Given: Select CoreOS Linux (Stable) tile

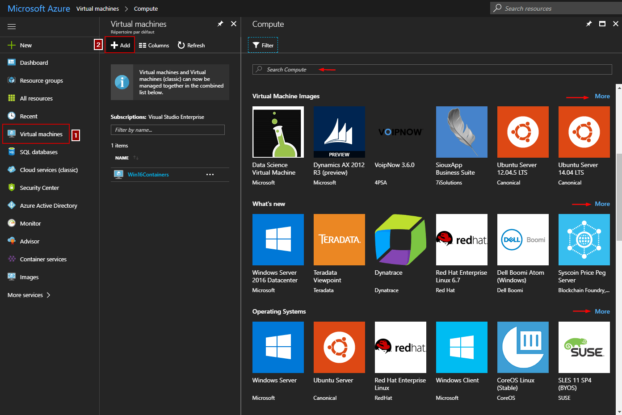Looking at the screenshot, I should [523, 361].
